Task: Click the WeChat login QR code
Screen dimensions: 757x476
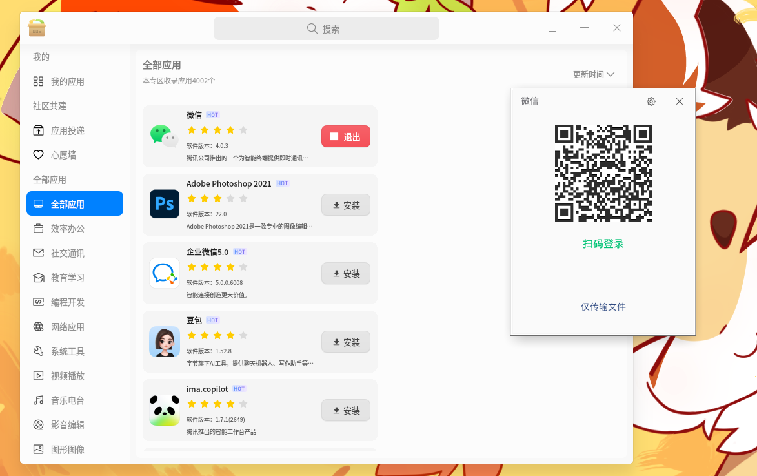Action: [603, 173]
